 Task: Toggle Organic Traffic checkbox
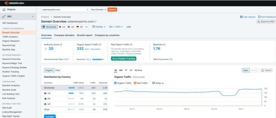115,83
